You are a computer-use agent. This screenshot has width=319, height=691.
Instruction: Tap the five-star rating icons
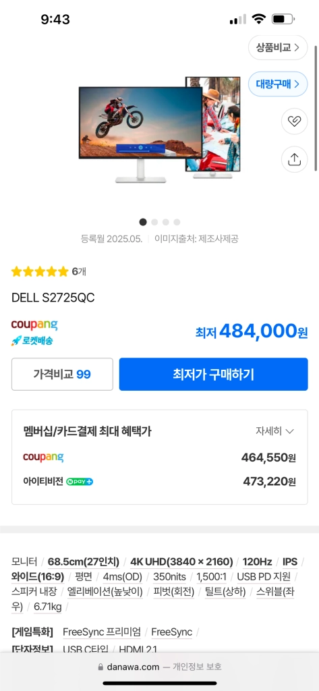coord(40,271)
